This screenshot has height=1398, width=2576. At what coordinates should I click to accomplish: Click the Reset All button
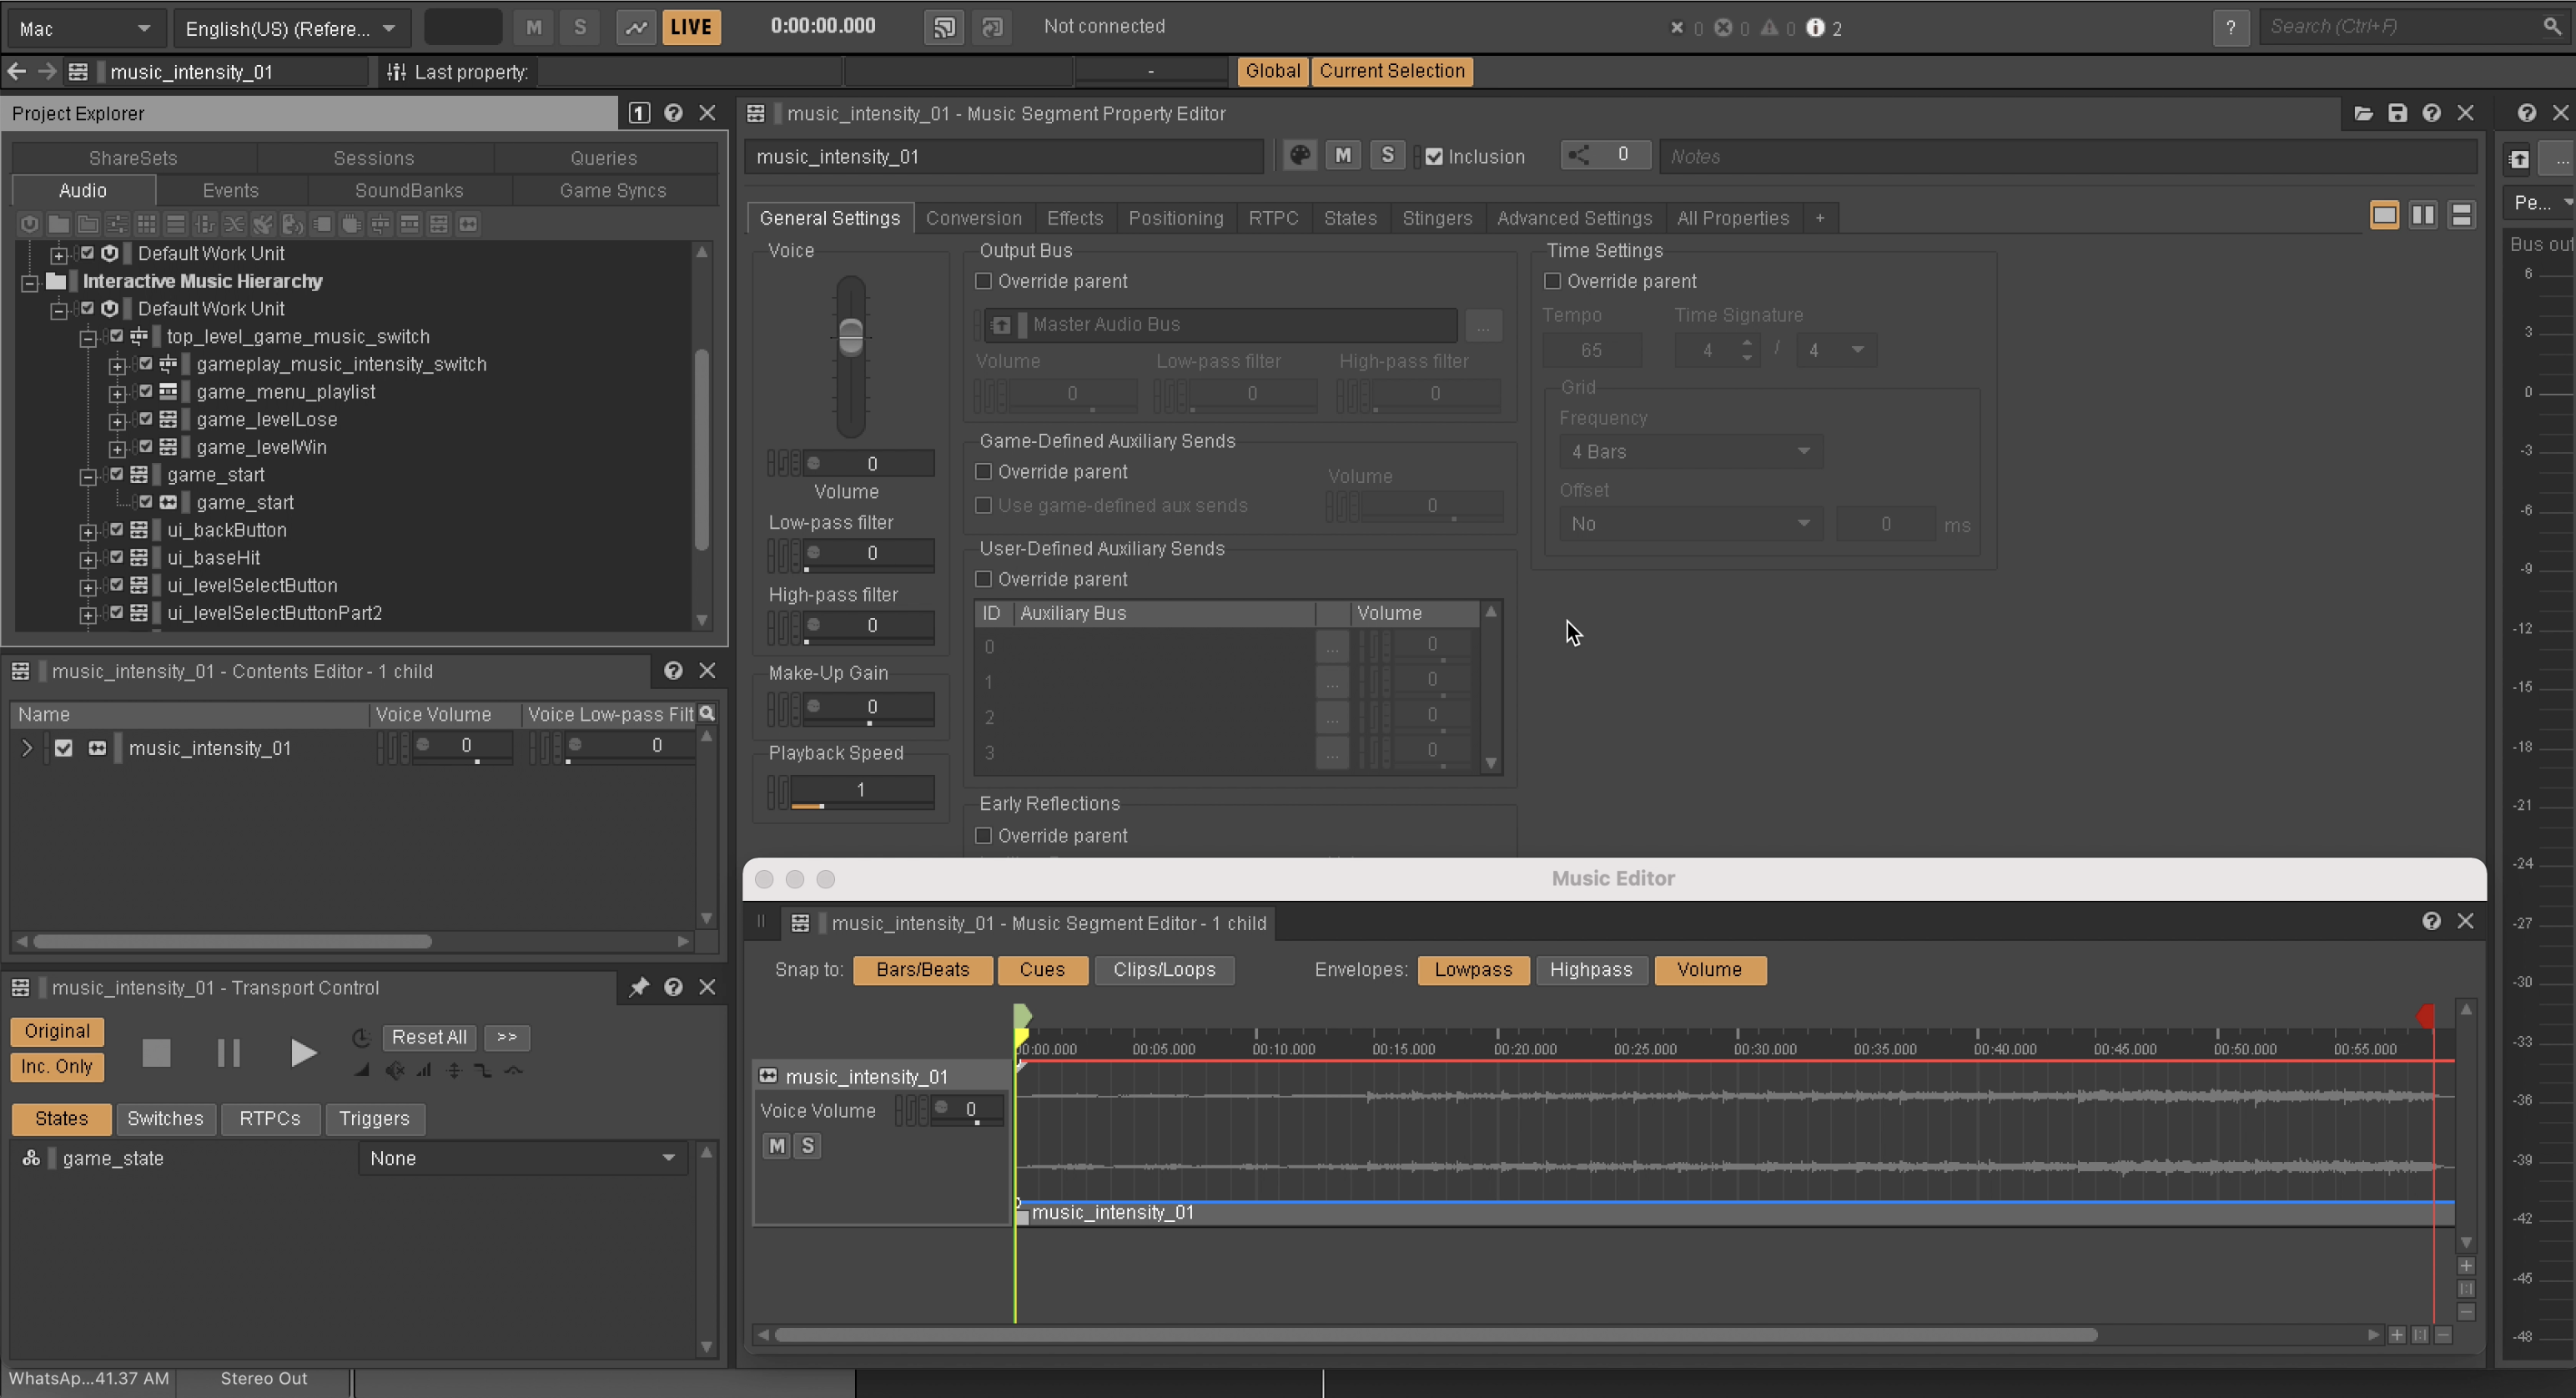pos(428,1037)
